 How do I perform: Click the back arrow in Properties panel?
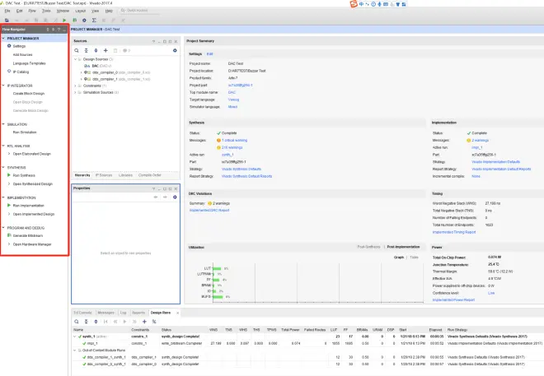click(x=156, y=197)
